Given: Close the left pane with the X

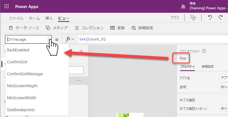Looking at the screenshot, I should coord(82,51).
